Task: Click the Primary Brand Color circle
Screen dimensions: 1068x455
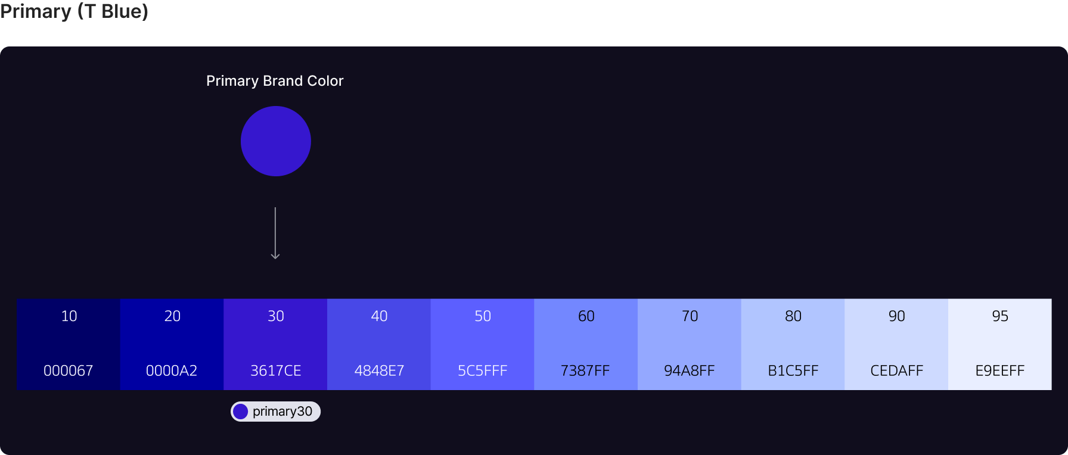Action: 275,141
